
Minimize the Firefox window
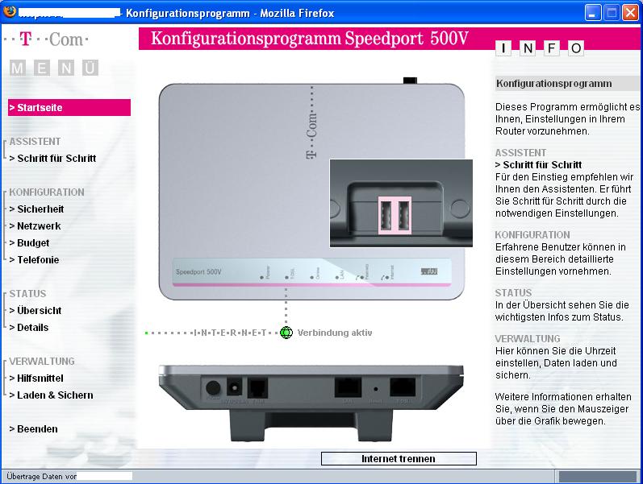592,13
